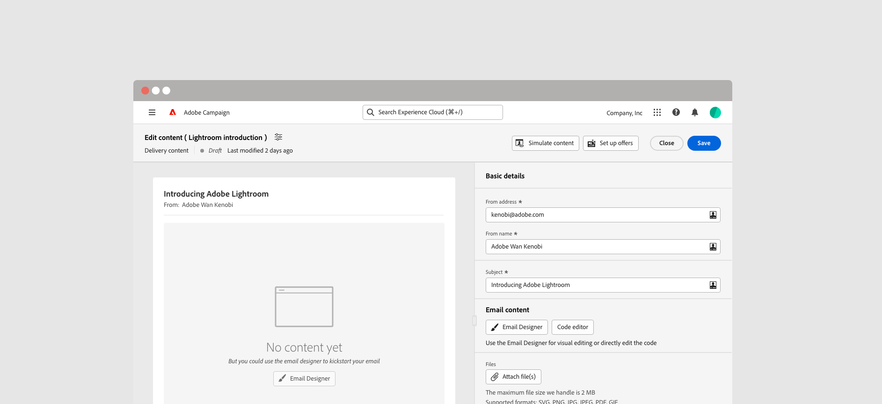Focus the Search Experience Cloud field
Screen dimensions: 882x404
point(433,112)
